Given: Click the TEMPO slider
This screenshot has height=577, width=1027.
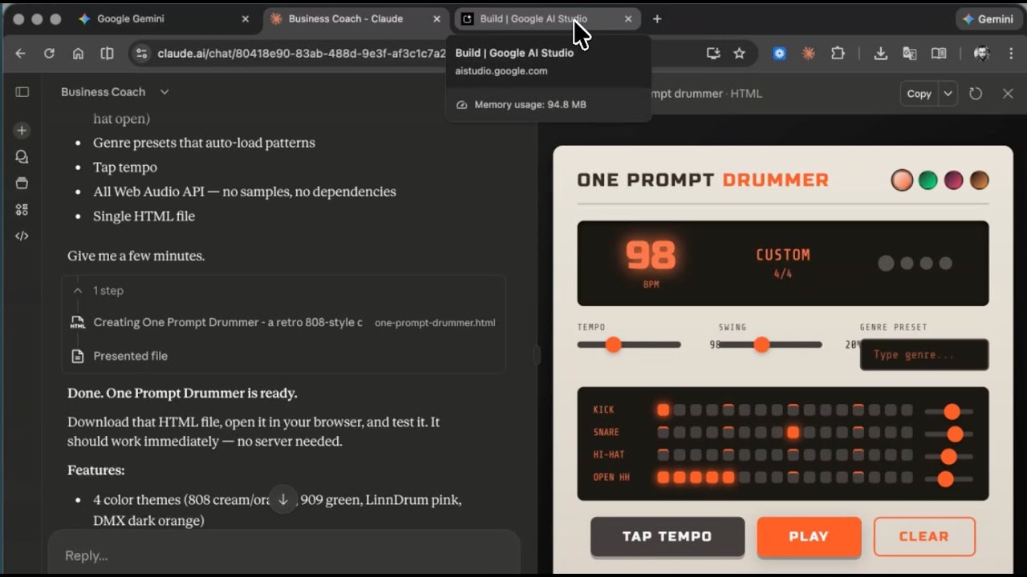Looking at the screenshot, I should click(629, 345).
